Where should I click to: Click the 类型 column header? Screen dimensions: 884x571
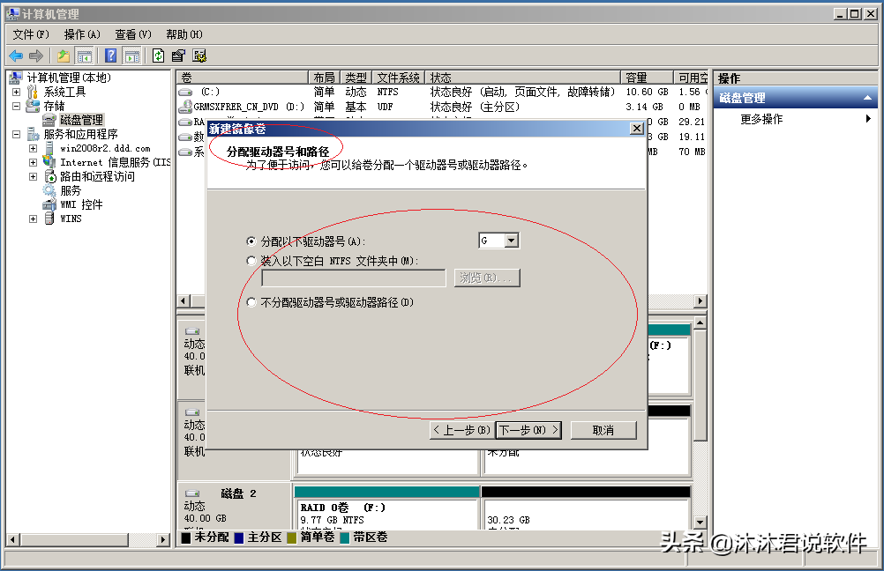click(356, 78)
